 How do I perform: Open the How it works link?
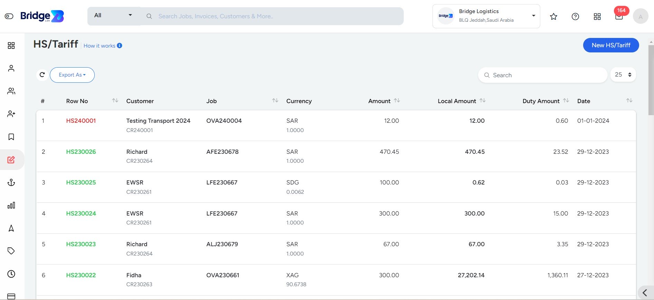pos(99,46)
